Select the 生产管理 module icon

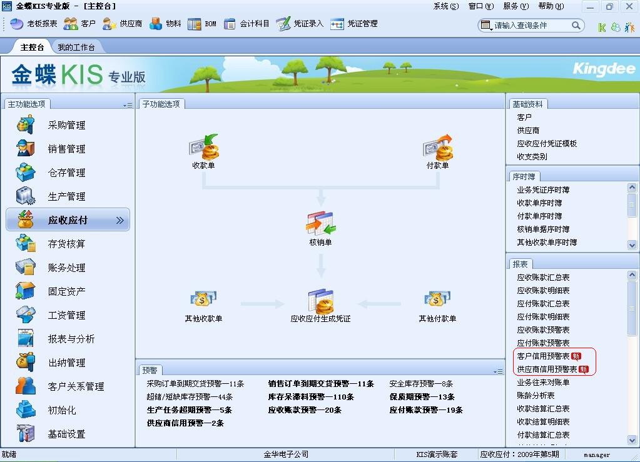click(x=25, y=196)
